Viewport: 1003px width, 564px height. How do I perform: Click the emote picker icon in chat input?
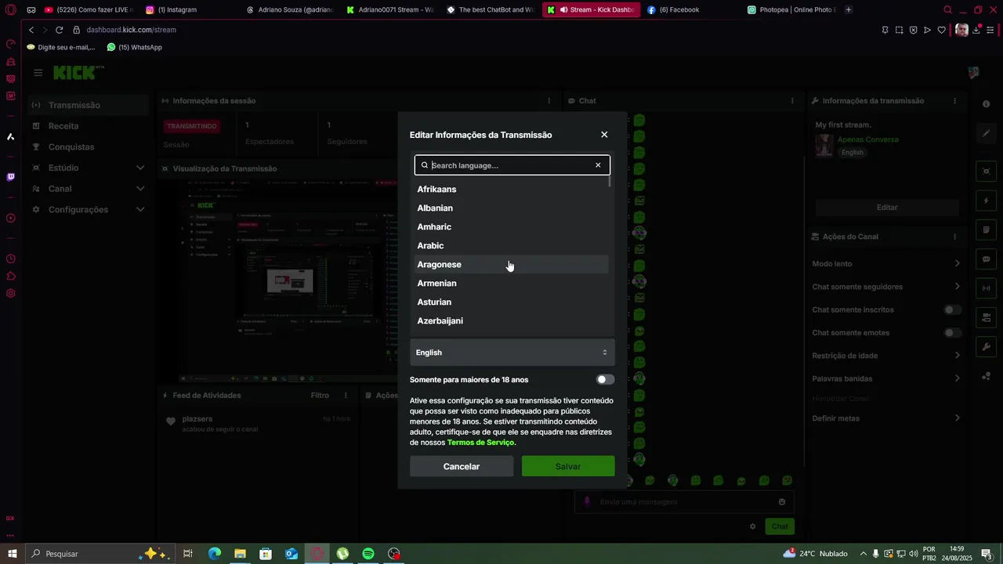click(782, 502)
